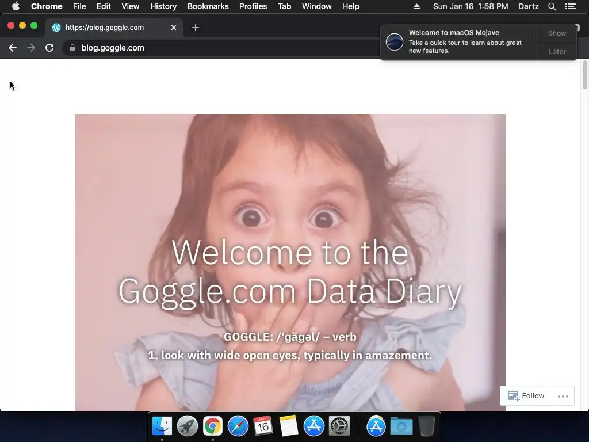Click the green full-screen window button
The height and width of the screenshot is (442, 589).
(34, 25)
